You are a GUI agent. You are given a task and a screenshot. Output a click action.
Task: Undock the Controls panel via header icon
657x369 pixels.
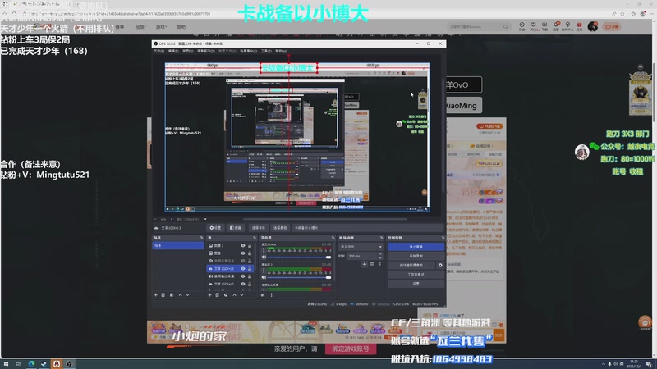[443, 238]
